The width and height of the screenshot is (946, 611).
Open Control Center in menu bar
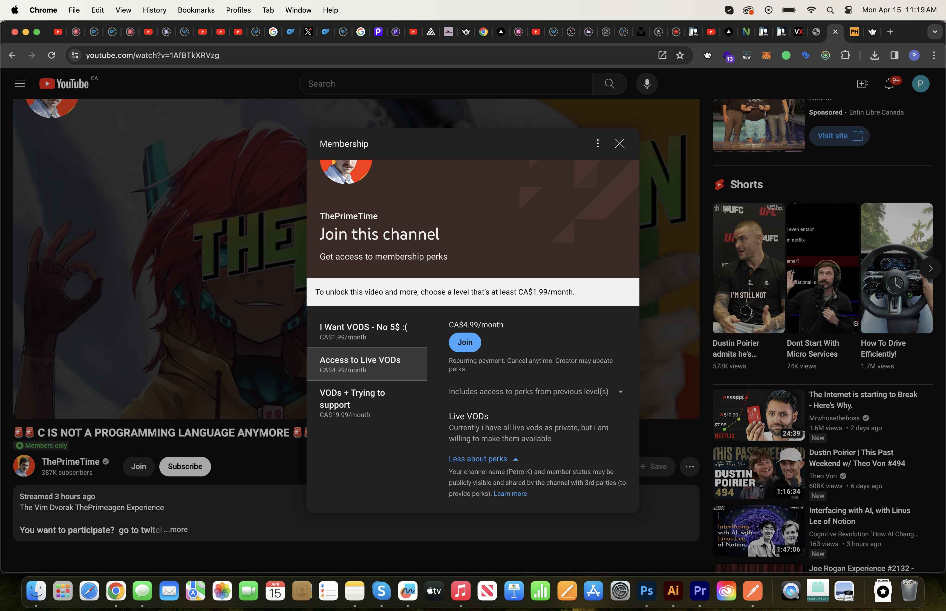(849, 10)
